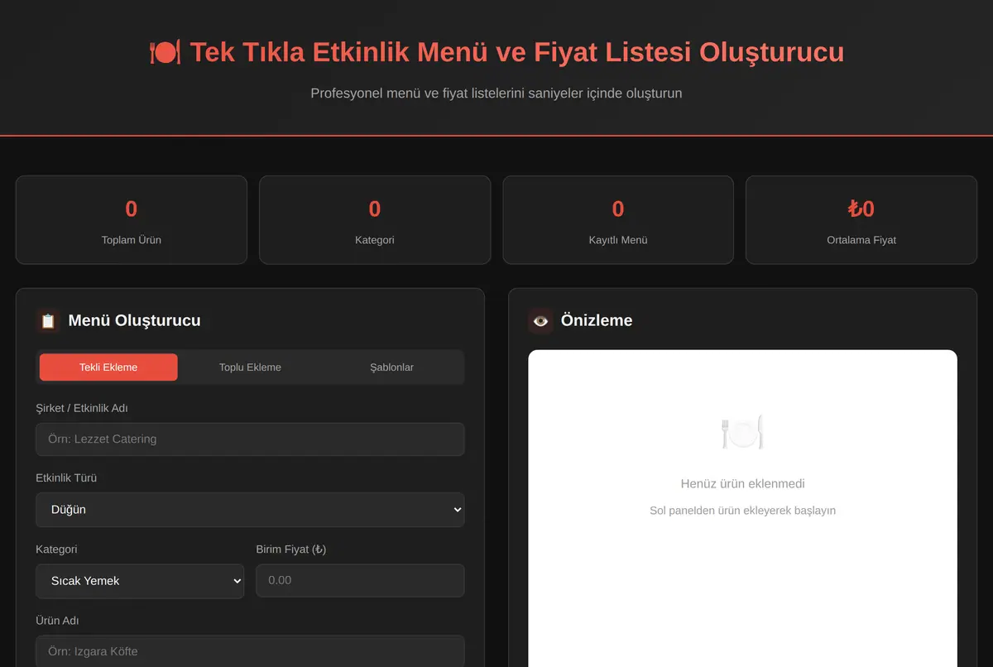Click the Kategori stat card
The image size is (993, 667).
tap(375, 220)
